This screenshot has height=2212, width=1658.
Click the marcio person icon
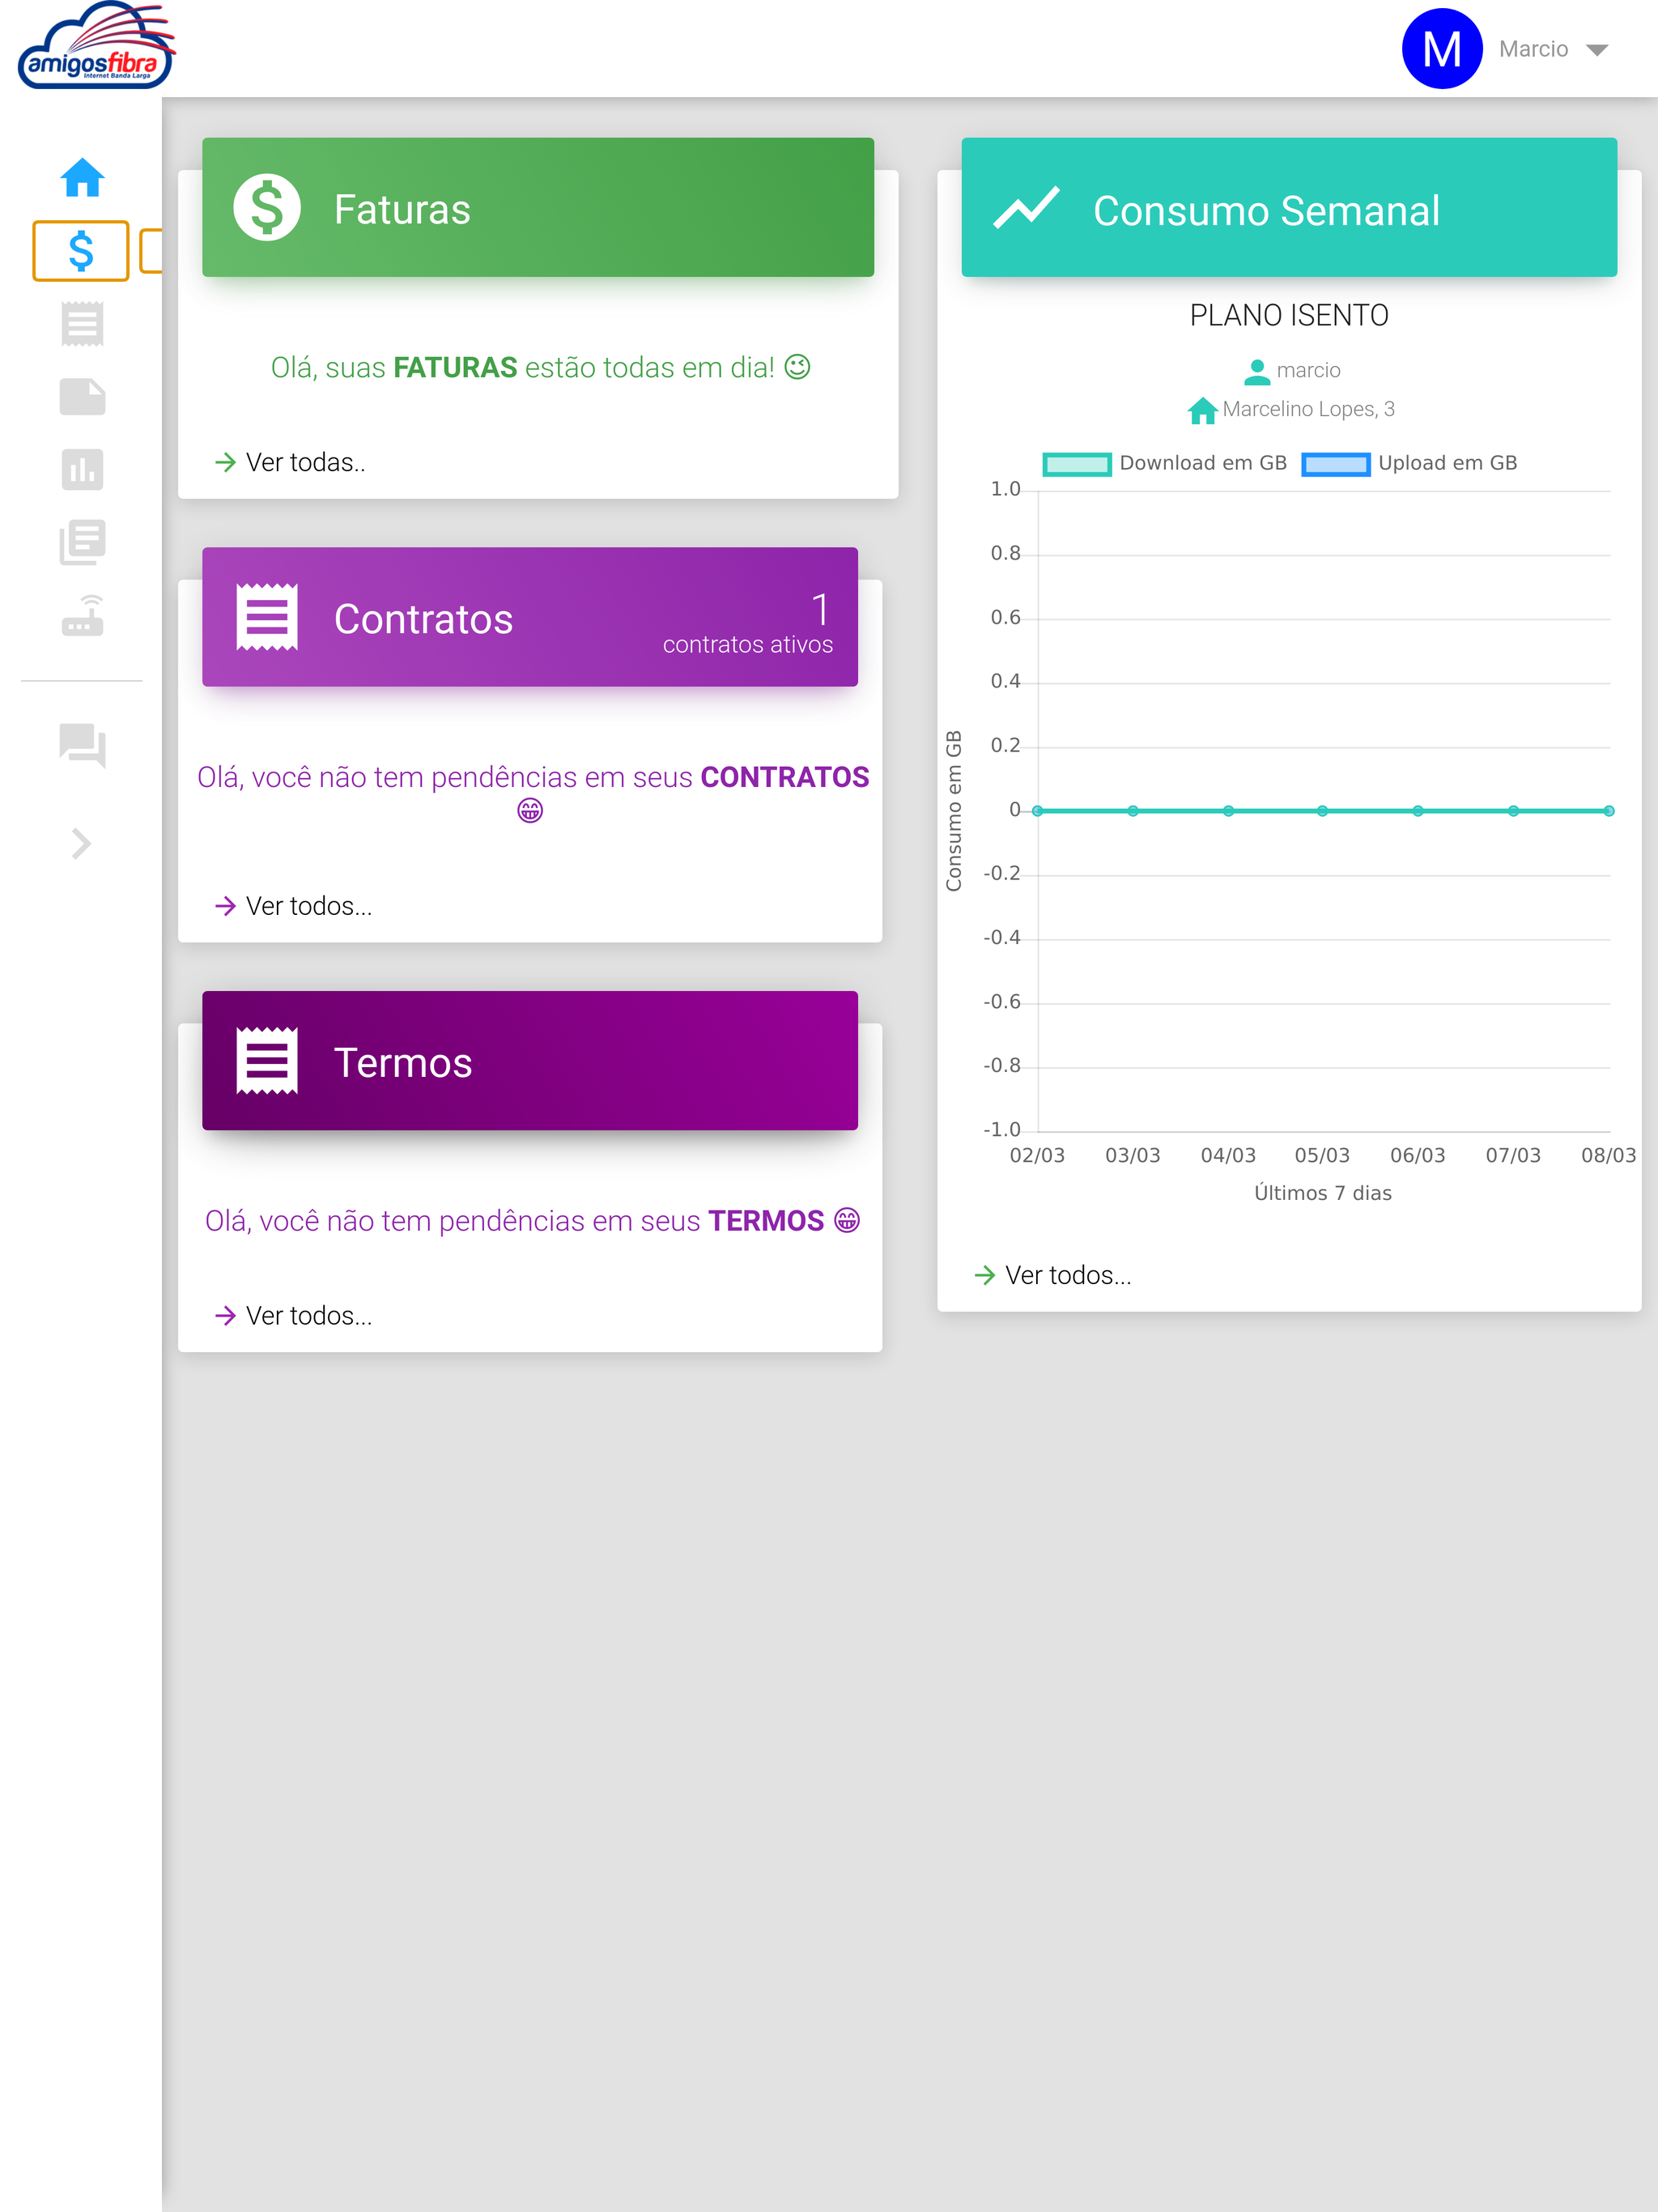click(1257, 372)
